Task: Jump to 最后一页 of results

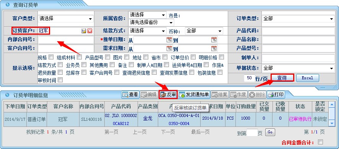Action: 200,132
